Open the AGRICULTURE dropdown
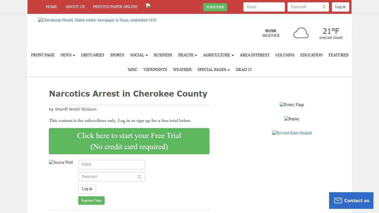This screenshot has height=213, width=379. (218, 55)
